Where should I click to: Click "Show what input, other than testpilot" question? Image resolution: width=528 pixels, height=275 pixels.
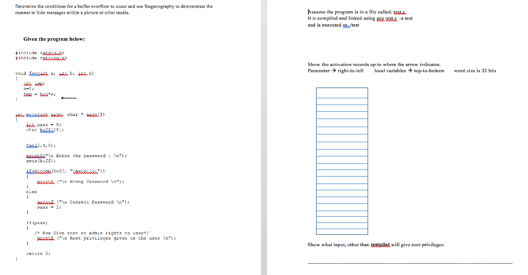click(x=376, y=245)
